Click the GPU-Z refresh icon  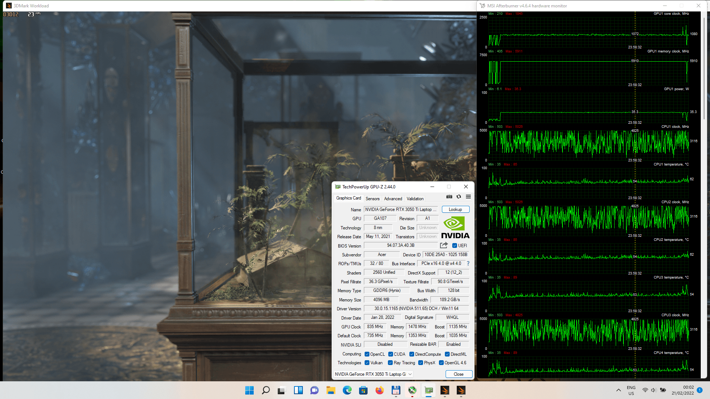[459, 197]
